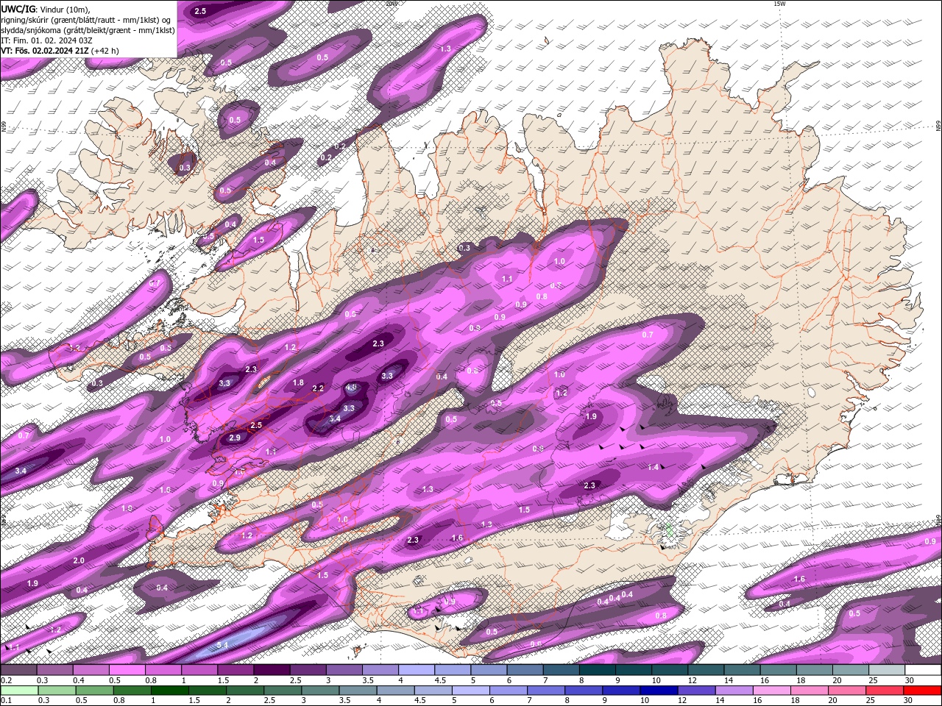The width and height of the screenshot is (942, 706).
Task: Click the 'rigning/skúrir' description line
Action: coord(86,20)
